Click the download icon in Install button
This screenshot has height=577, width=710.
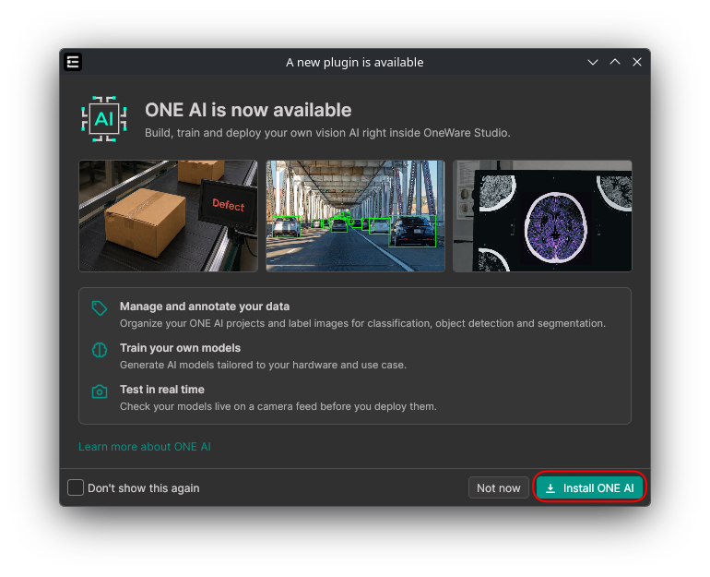pyautogui.click(x=550, y=488)
